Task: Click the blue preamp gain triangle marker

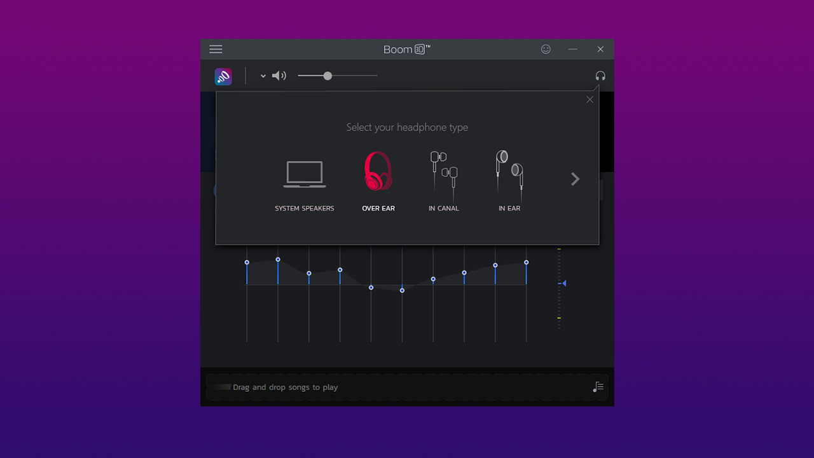Action: pos(563,283)
